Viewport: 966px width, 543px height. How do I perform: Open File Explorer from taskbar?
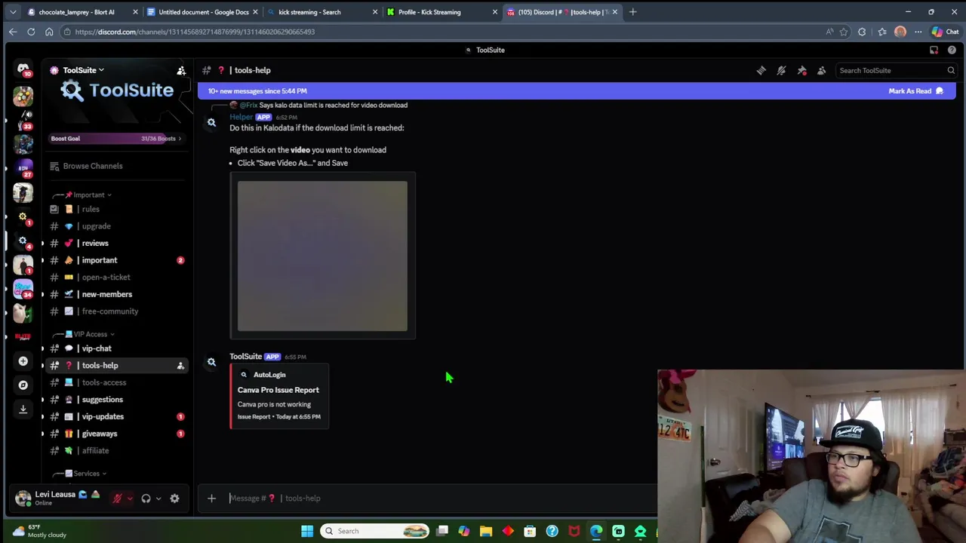tap(486, 531)
